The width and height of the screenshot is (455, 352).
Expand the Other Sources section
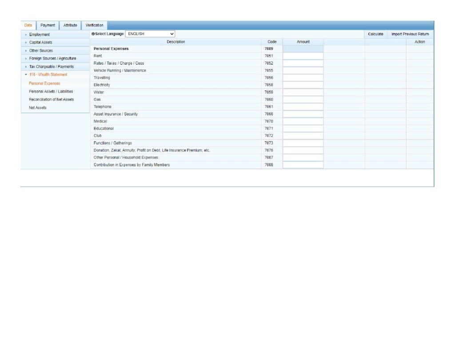tap(40, 51)
